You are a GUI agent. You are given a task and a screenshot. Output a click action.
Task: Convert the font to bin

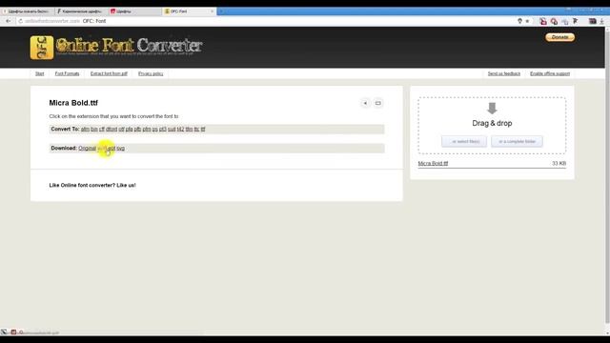click(94, 130)
